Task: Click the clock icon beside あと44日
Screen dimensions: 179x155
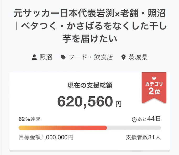Action: [134, 120]
